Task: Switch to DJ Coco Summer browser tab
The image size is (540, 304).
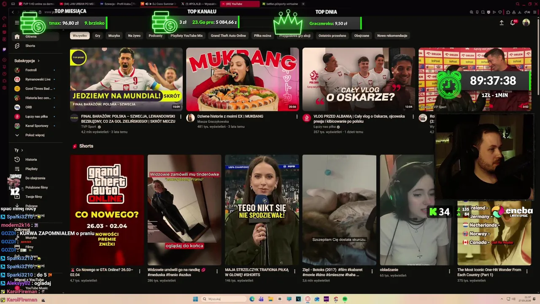Action: tap(159, 4)
